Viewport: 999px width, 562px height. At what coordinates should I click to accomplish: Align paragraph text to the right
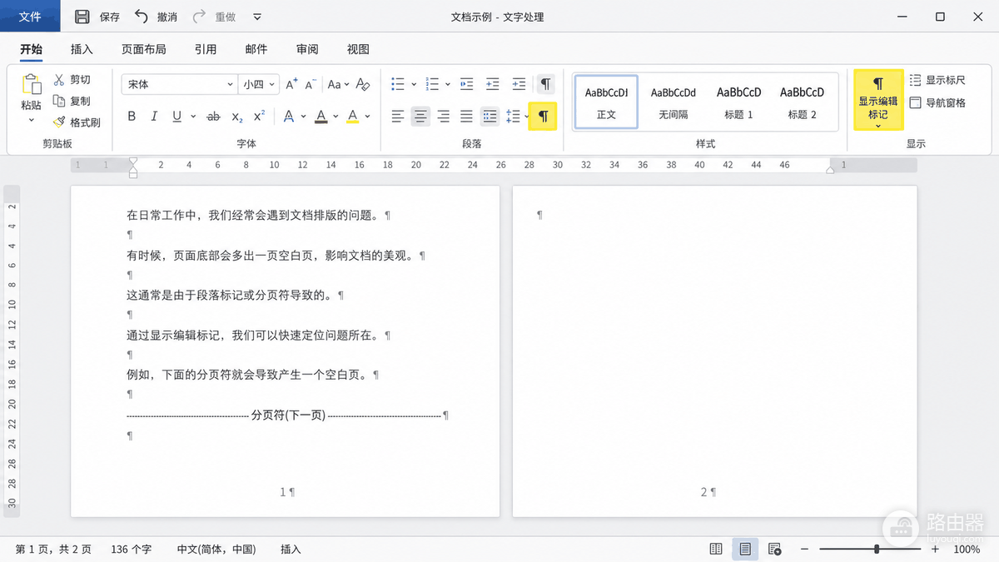point(444,116)
